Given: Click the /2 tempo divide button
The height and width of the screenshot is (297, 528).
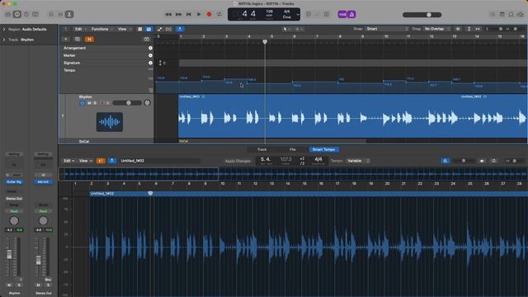Looking at the screenshot, I should pyautogui.click(x=302, y=163).
